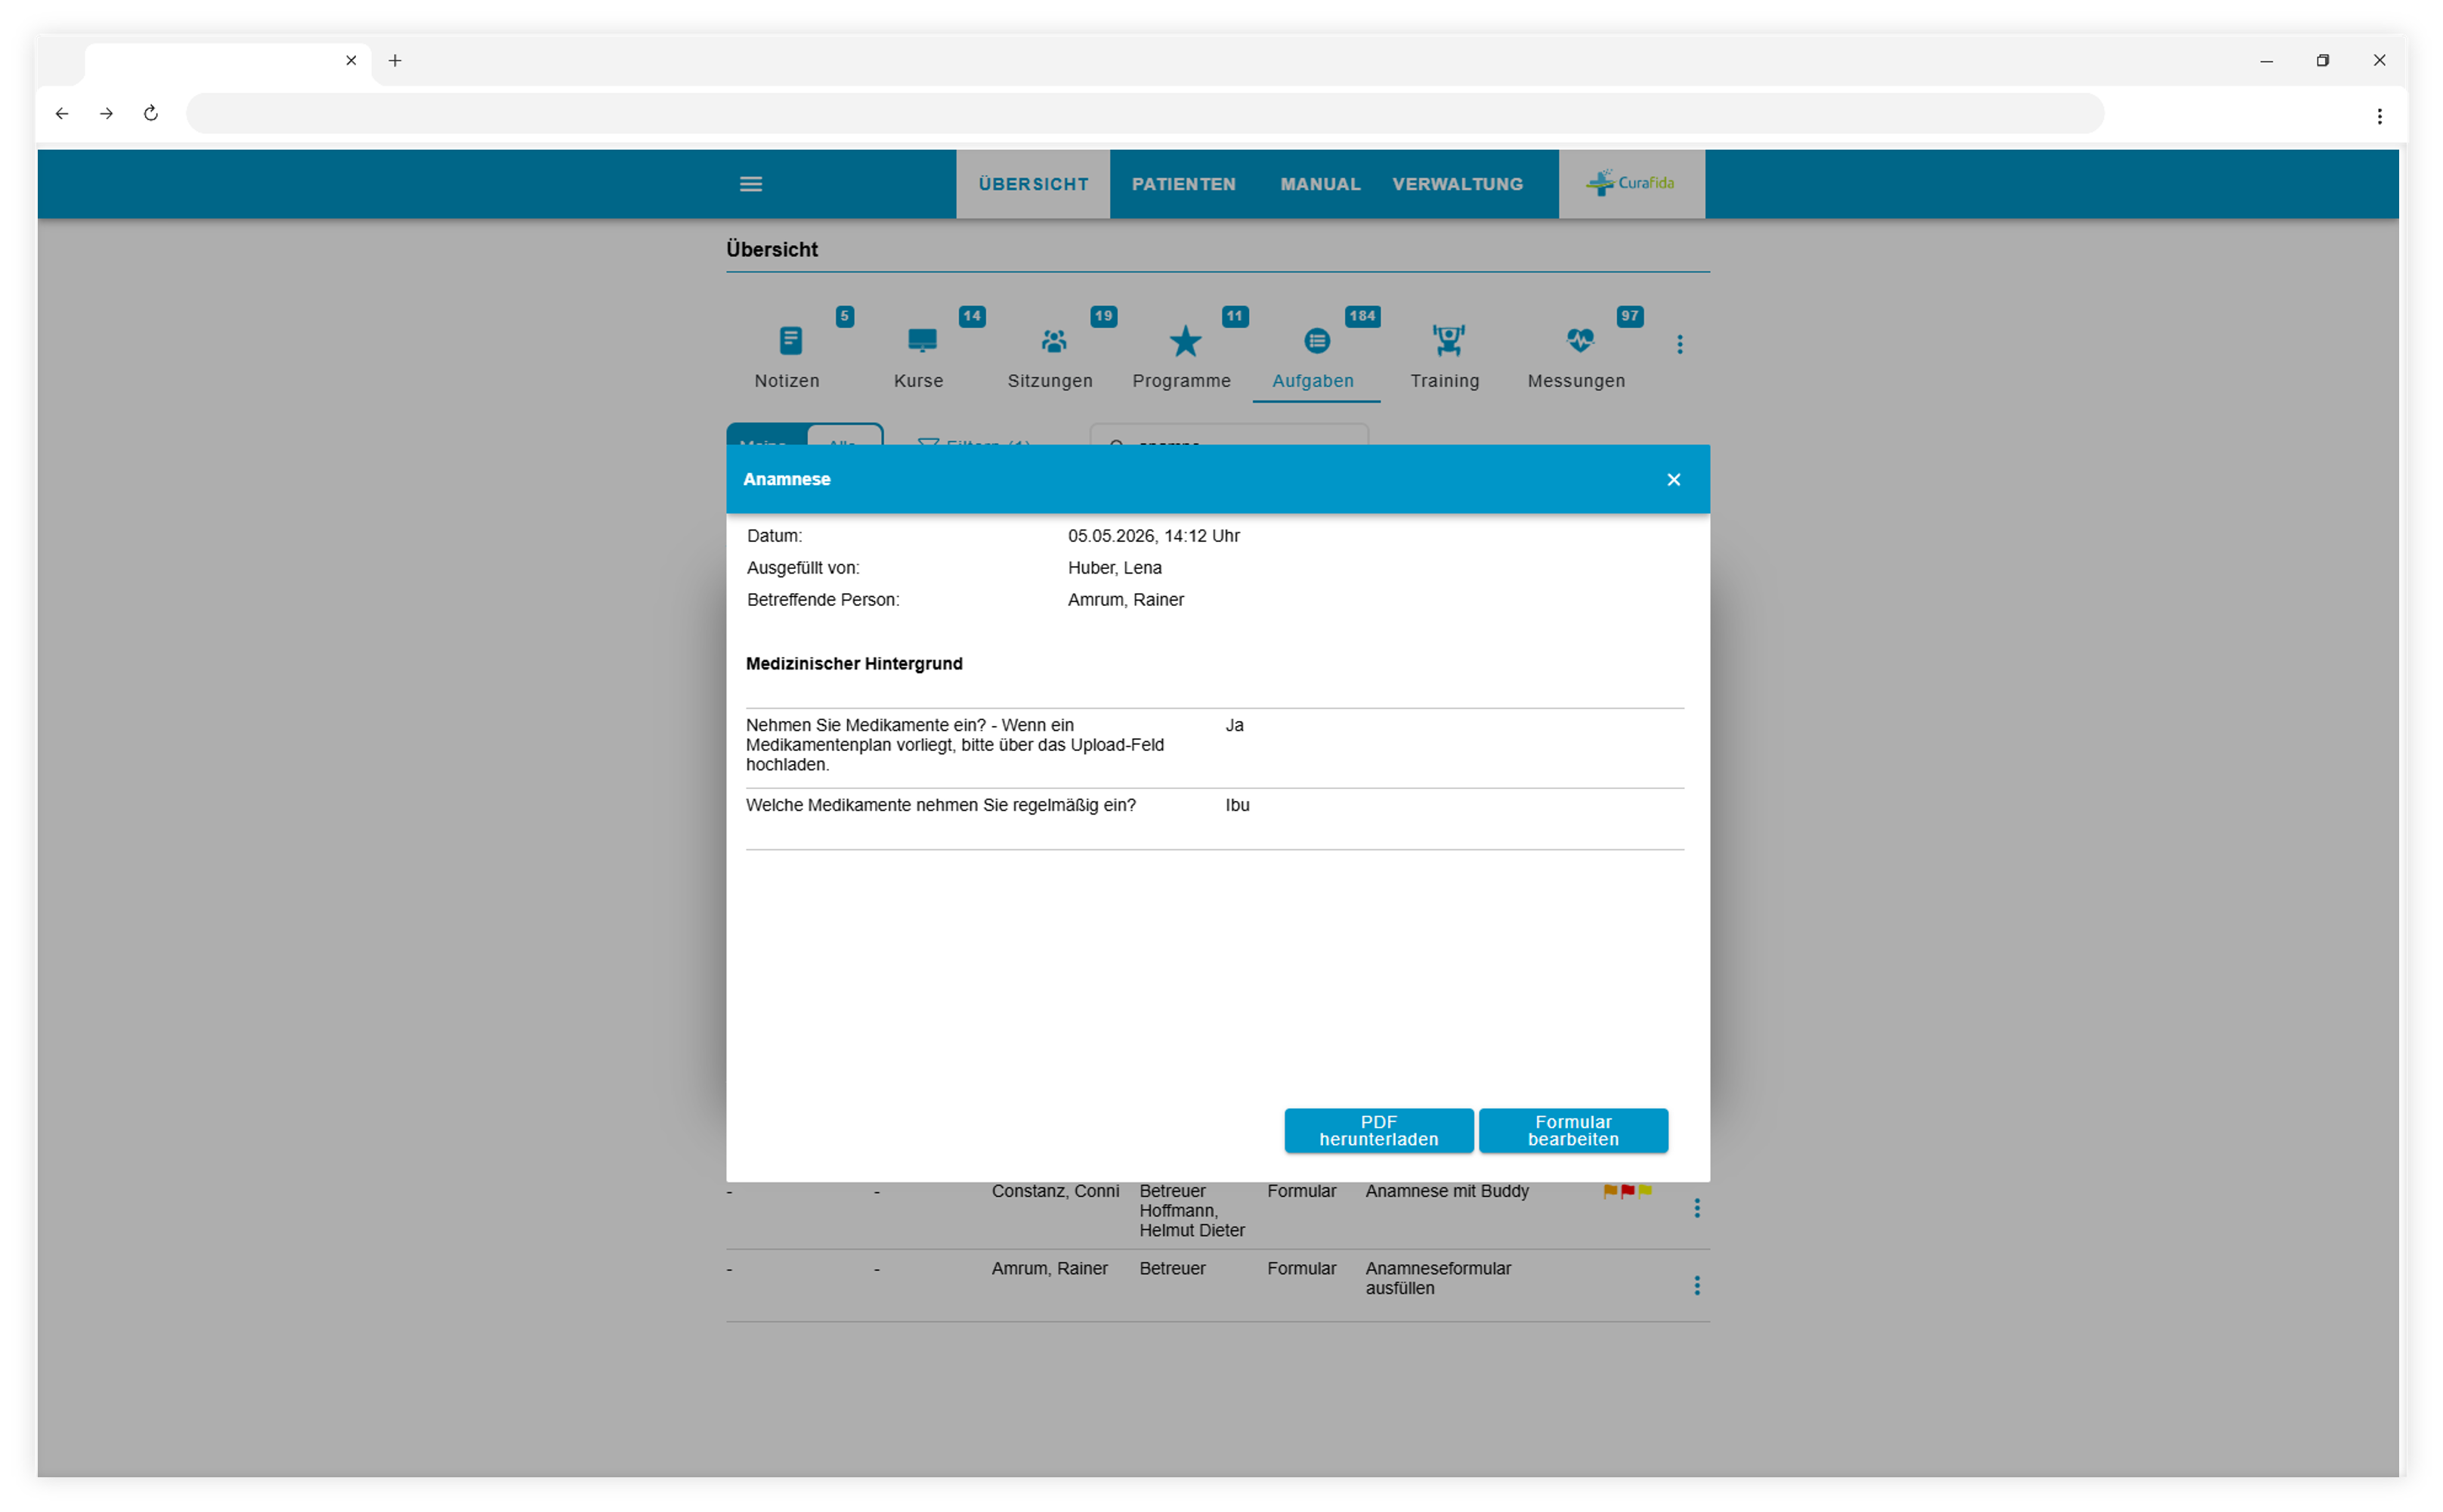The width and height of the screenshot is (2443, 1512).
Task: Select the Aufgaben list icon
Action: coord(1316,341)
